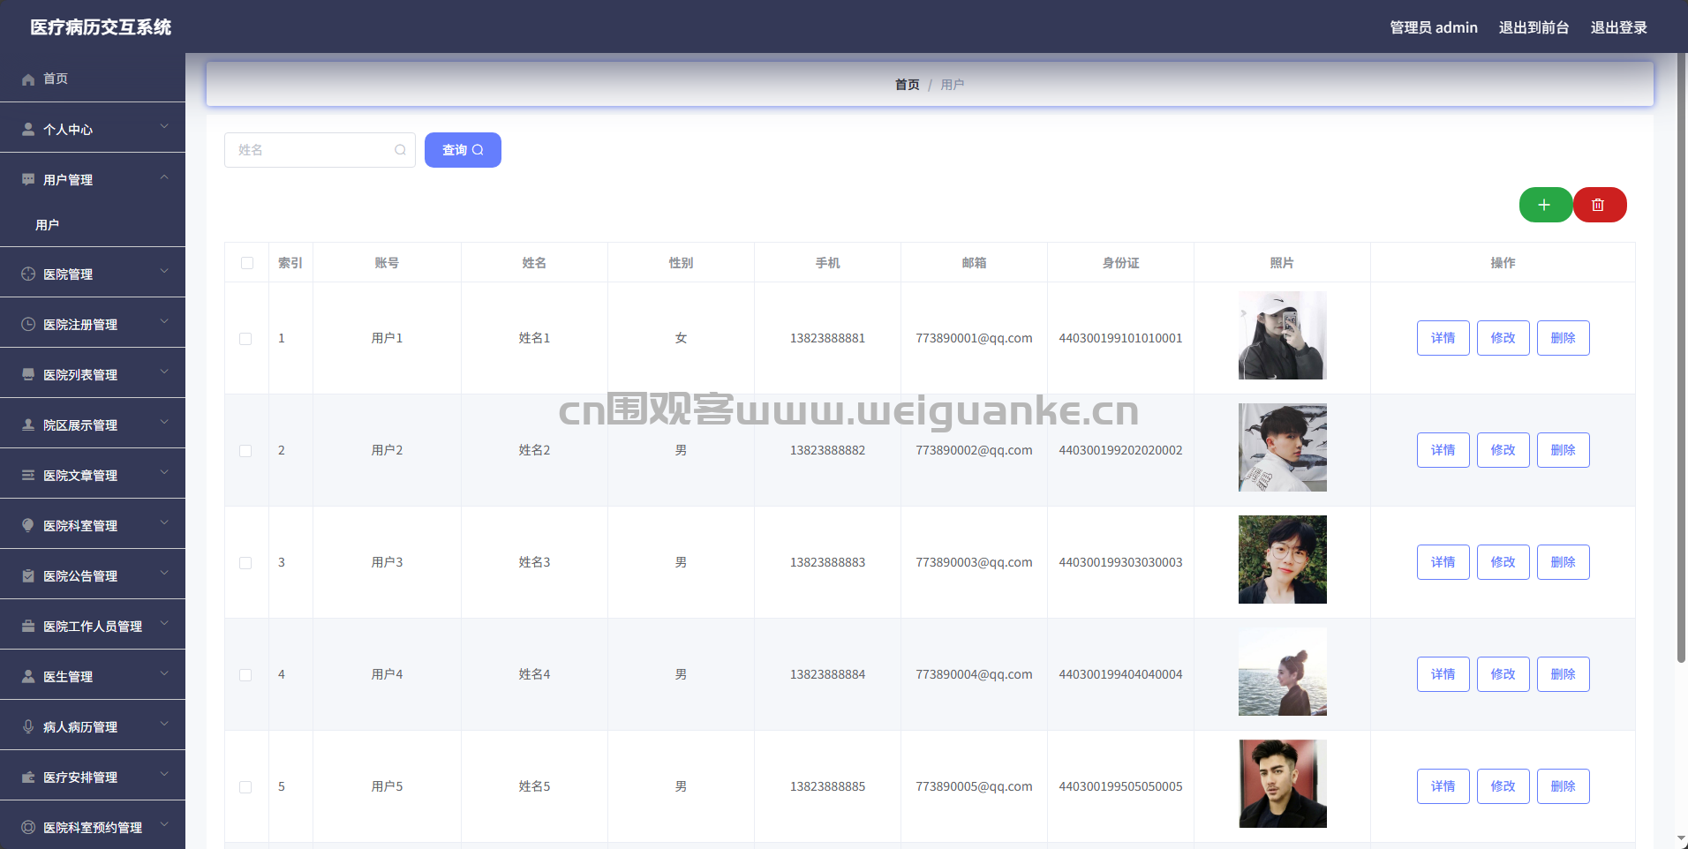Click the red trash delete button

(x=1599, y=205)
